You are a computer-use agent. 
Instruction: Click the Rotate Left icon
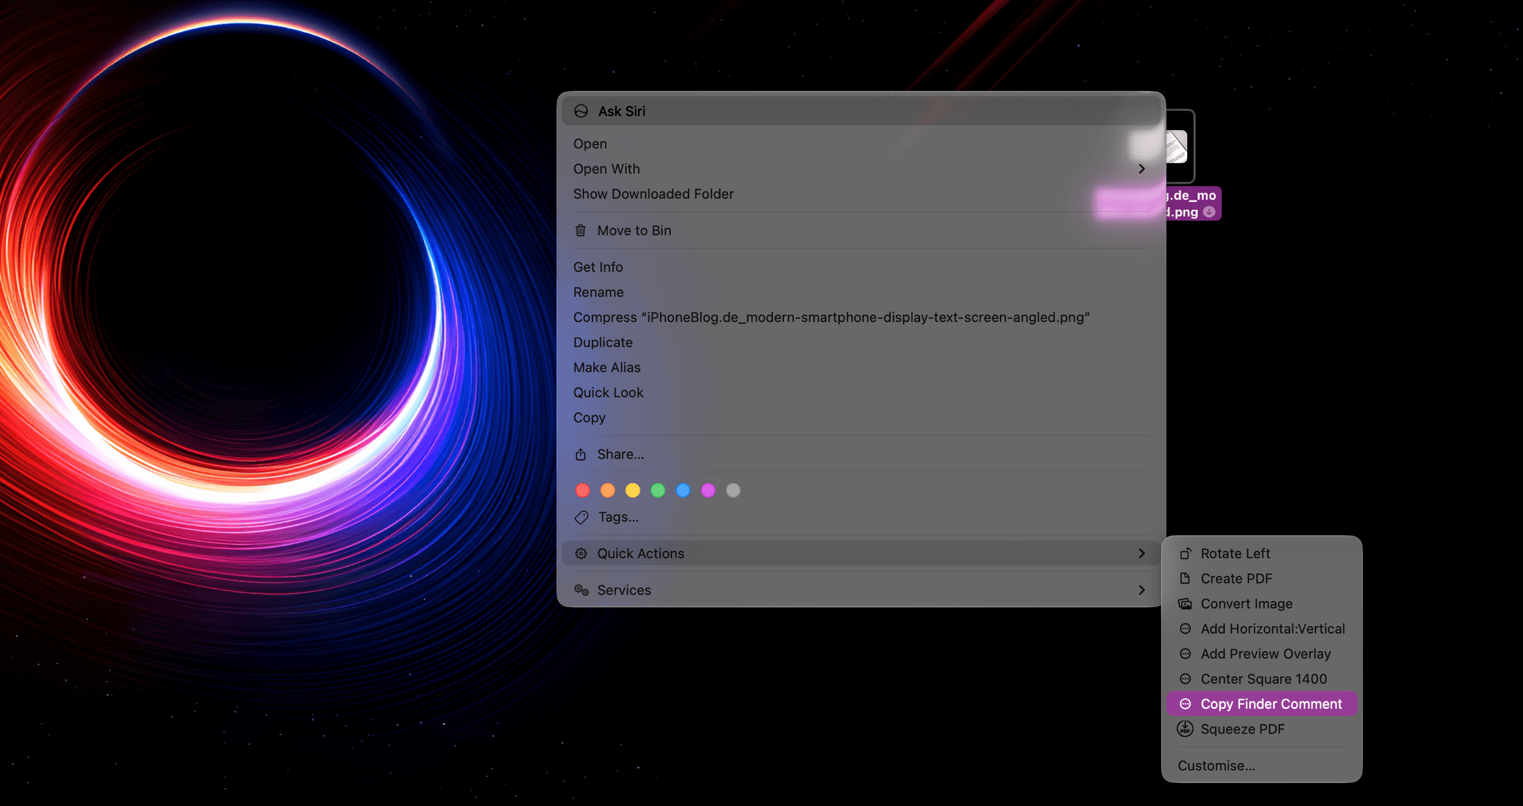[x=1185, y=554]
